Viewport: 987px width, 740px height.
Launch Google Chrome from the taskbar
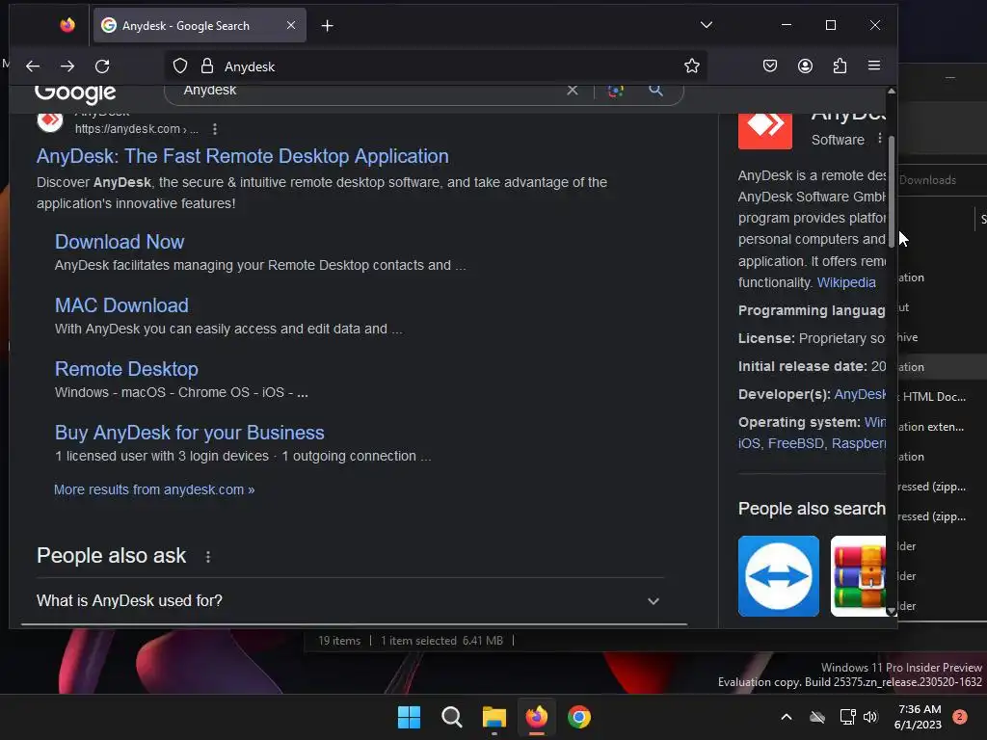[579, 717]
